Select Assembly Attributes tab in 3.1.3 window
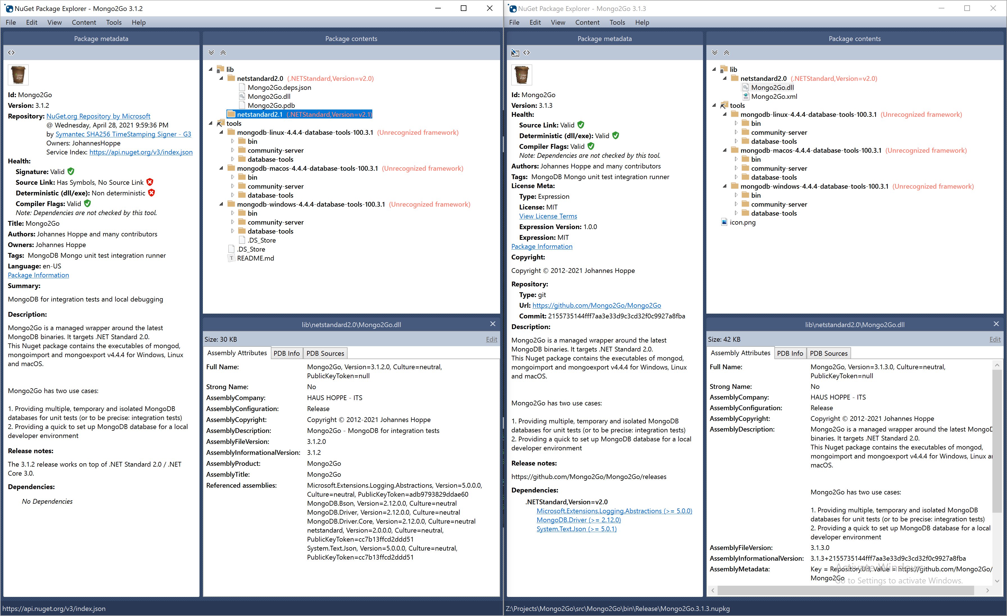 pos(741,353)
